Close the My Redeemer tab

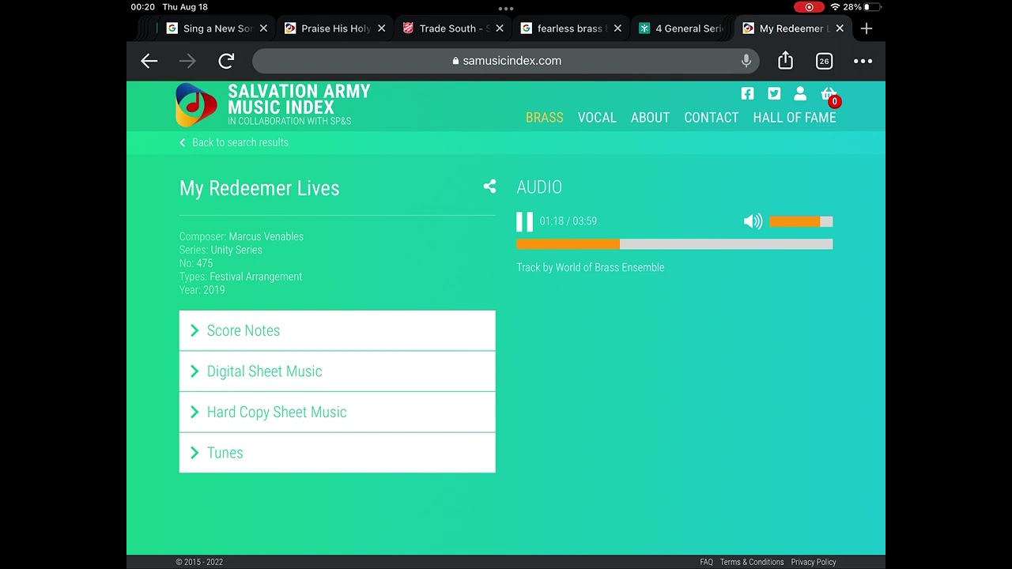tap(840, 28)
